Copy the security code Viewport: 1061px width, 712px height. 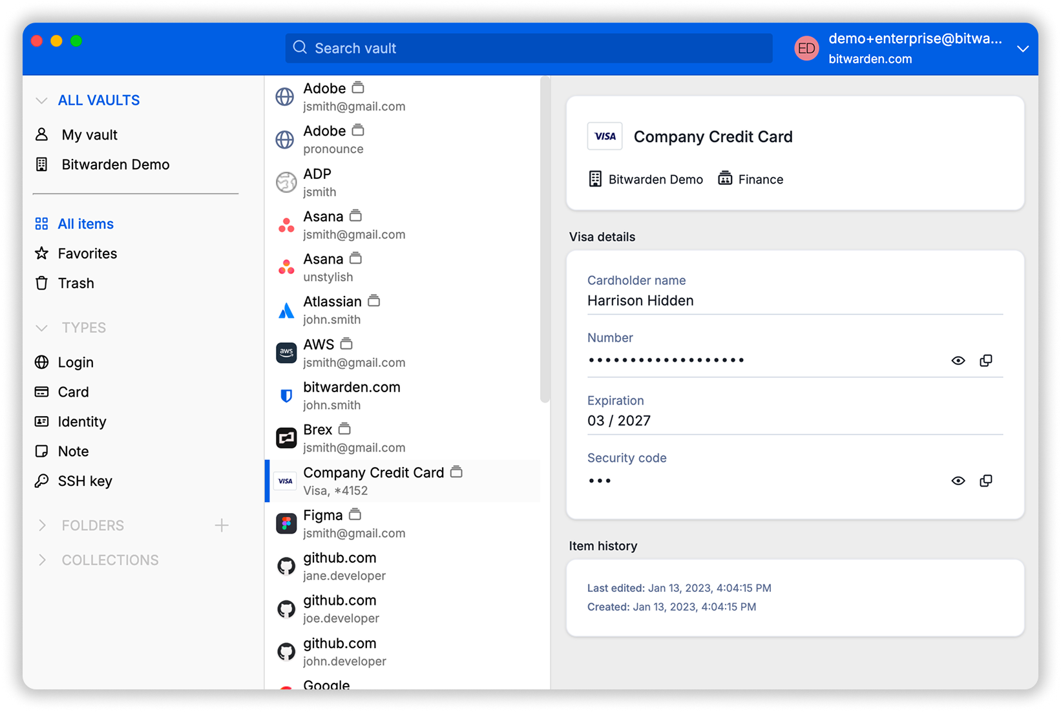[986, 481]
